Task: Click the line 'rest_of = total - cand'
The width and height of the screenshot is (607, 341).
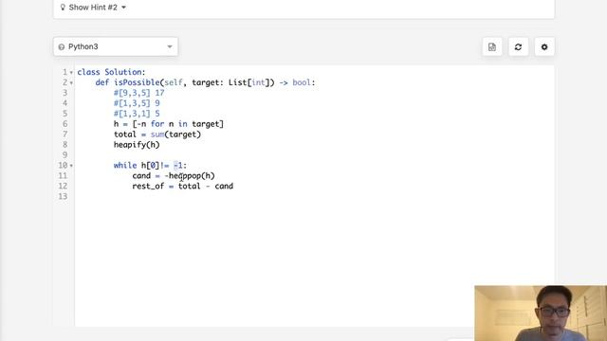Action: [x=183, y=186]
